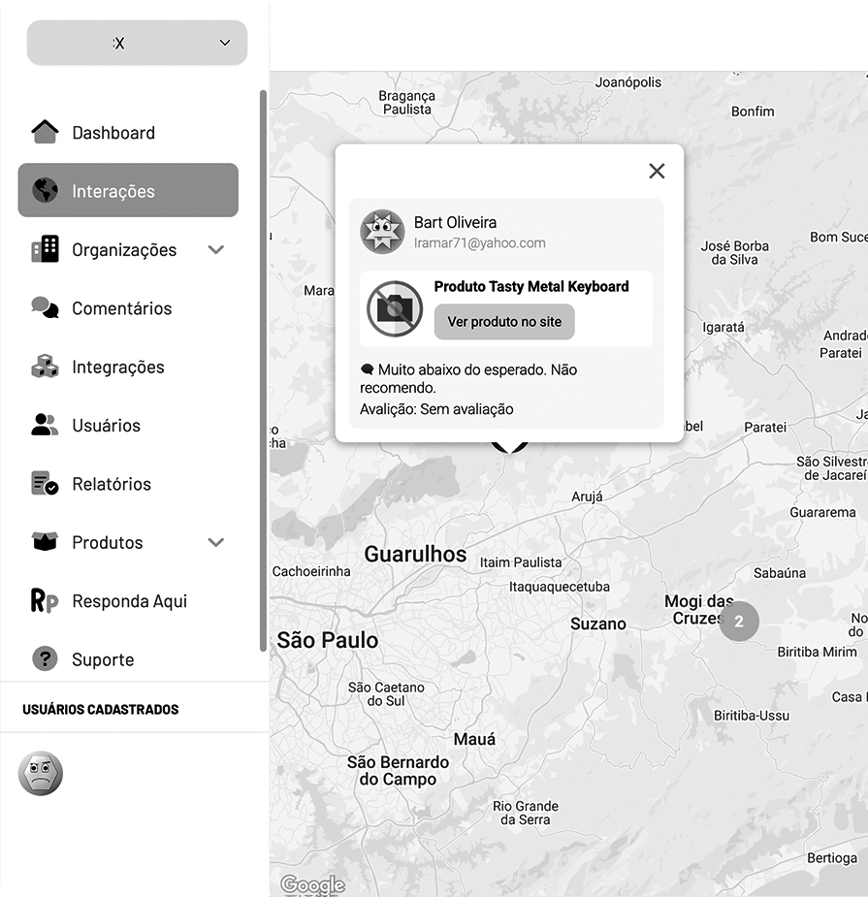Click the Google logo on the map
This screenshot has height=897, width=868.
click(x=312, y=884)
